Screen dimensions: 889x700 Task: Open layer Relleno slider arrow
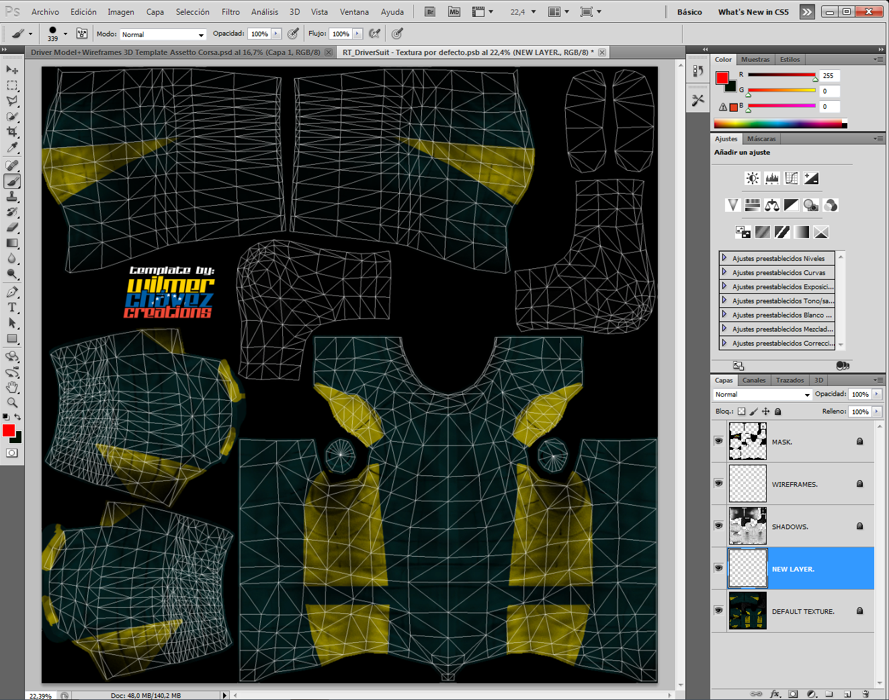click(x=877, y=412)
